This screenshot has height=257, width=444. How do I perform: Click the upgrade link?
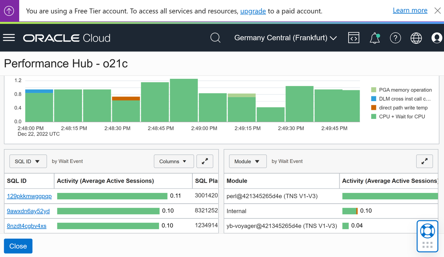tap(253, 11)
